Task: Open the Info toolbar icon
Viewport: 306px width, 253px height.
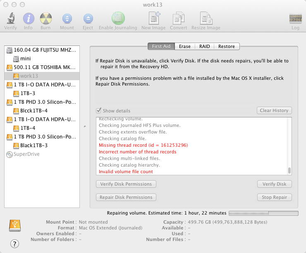Action: click(x=29, y=18)
